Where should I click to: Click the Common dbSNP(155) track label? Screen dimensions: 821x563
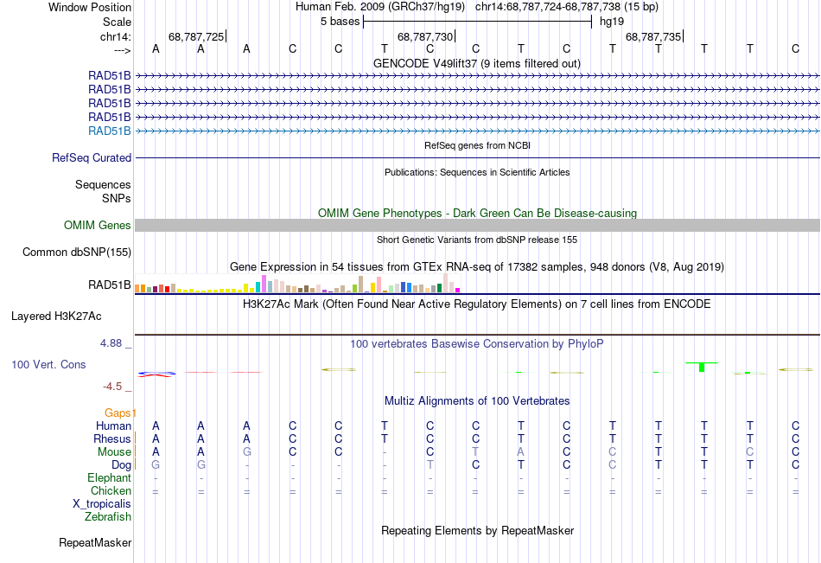[77, 253]
